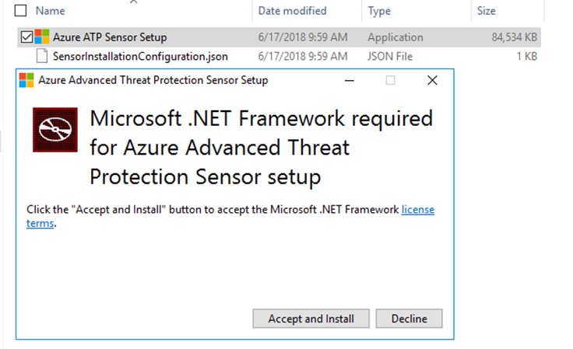Sort files by Date modified column
The image size is (573, 349).
point(293,11)
